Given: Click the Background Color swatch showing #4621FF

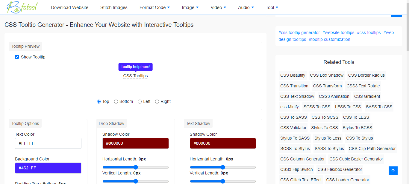Looking at the screenshot, I should 48,168.
